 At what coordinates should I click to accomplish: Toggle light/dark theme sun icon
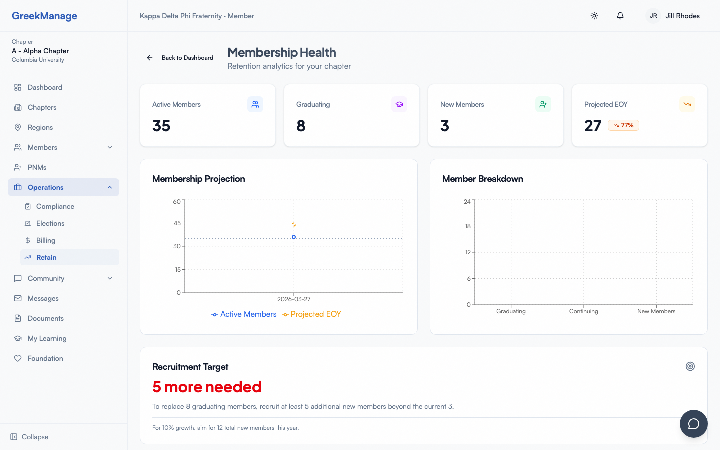tap(594, 16)
